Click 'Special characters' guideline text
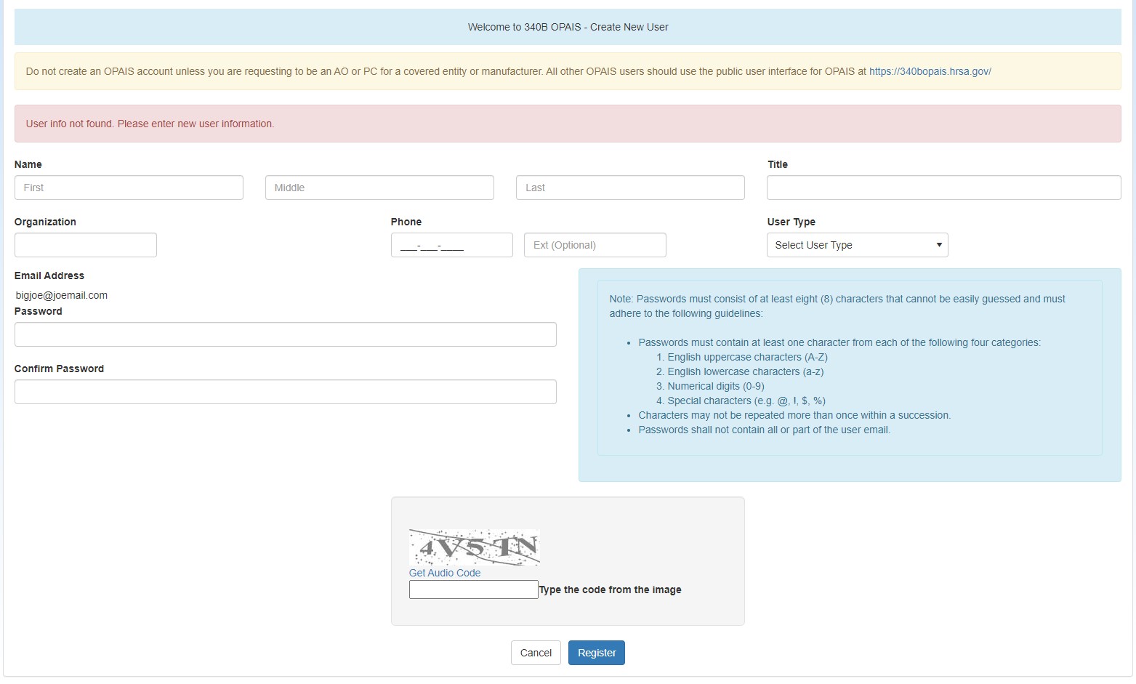Viewport: 1136px width, 684px height. [x=746, y=401]
